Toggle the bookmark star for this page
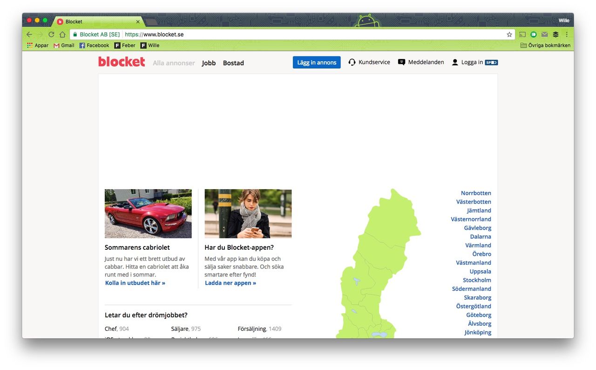 pos(509,34)
